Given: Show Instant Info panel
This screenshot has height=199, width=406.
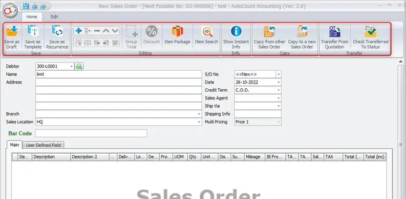Looking at the screenshot, I should coord(236,37).
